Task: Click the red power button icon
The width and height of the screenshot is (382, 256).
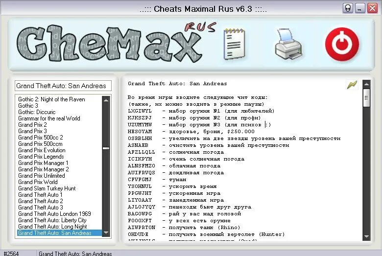Action: pyautogui.click(x=342, y=44)
